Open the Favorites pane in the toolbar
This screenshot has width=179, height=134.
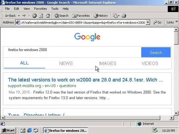[81, 16]
